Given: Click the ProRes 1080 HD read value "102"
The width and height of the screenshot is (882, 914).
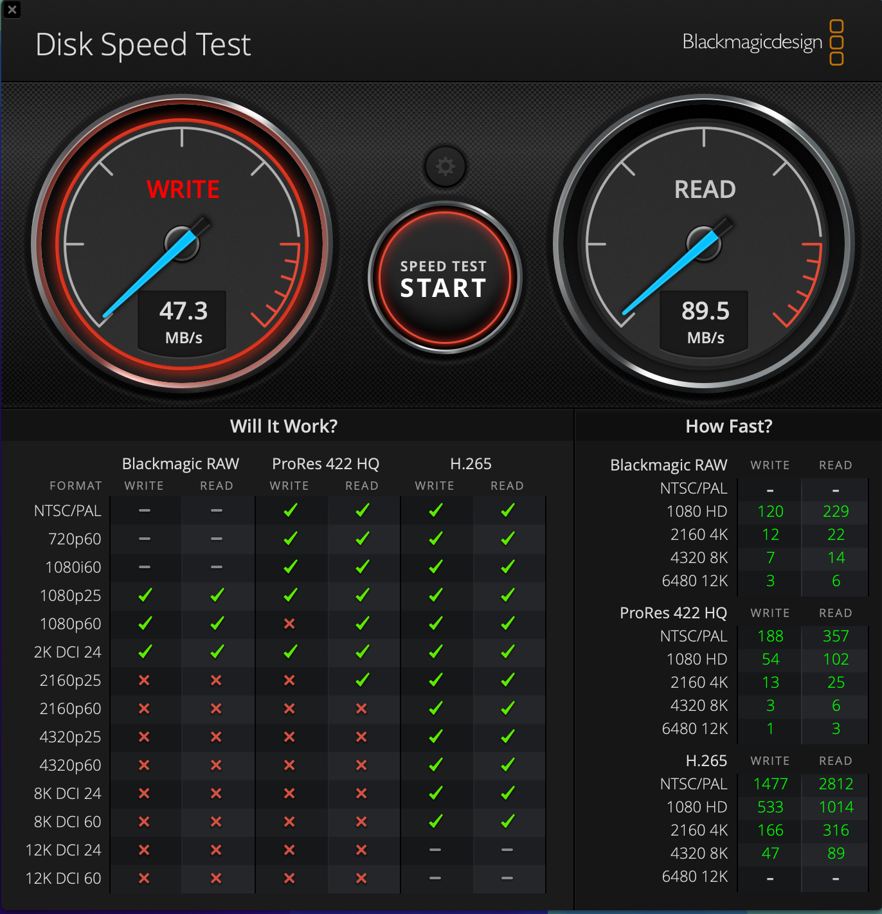Looking at the screenshot, I should 836,659.
